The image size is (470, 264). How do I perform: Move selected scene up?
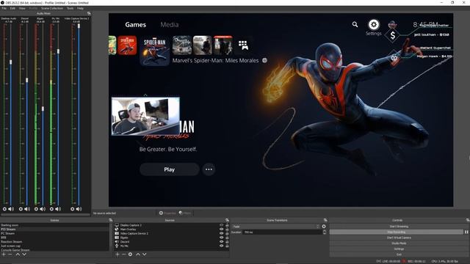(x=18, y=254)
